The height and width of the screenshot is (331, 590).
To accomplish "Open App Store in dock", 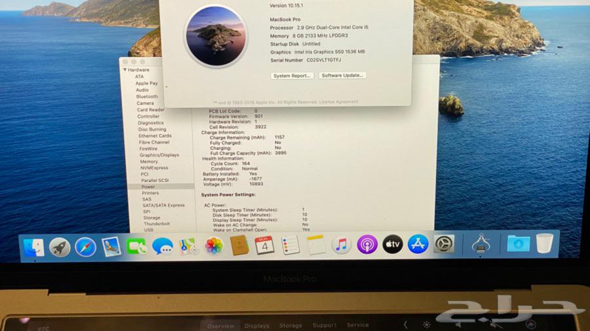I will 418,244.
